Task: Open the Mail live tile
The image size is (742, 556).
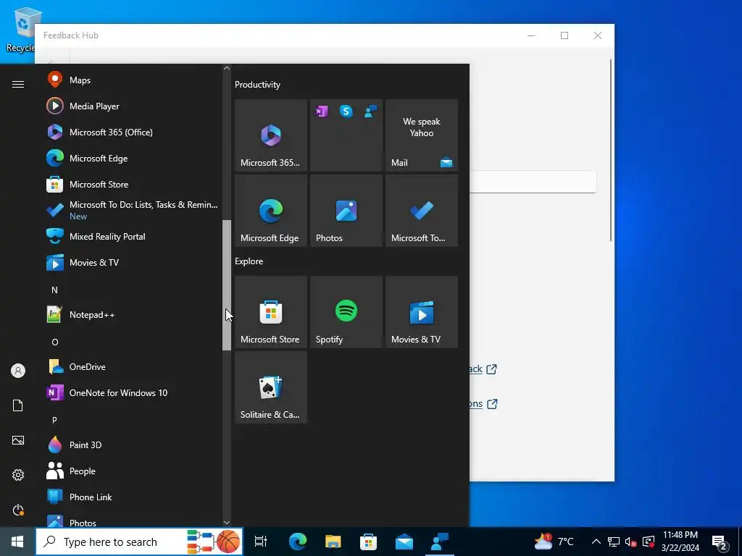Action: point(422,135)
